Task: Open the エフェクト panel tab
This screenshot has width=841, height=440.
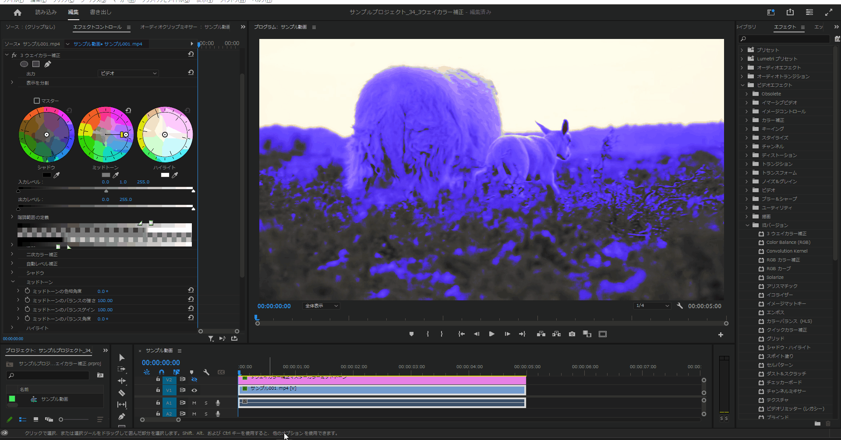Action: click(785, 27)
